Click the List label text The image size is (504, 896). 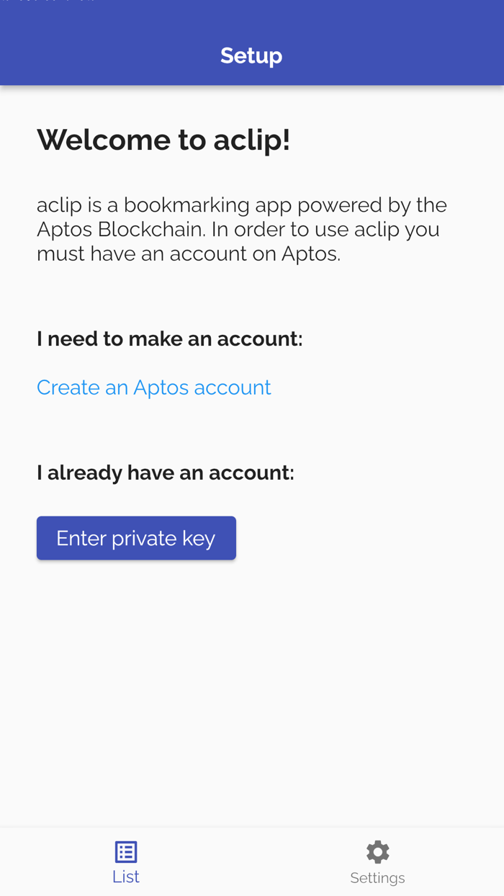[x=125, y=876]
